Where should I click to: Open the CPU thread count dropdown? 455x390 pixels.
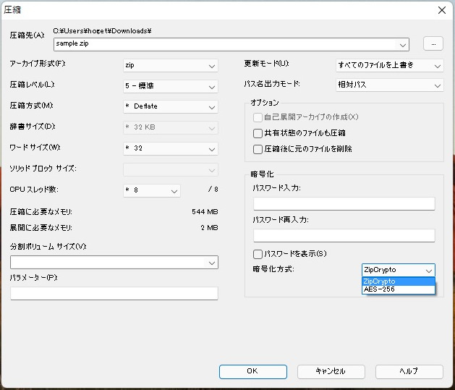[152, 190]
